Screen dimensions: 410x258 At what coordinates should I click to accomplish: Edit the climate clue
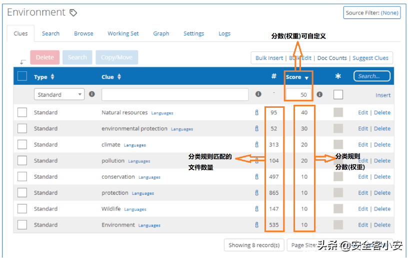click(x=363, y=145)
